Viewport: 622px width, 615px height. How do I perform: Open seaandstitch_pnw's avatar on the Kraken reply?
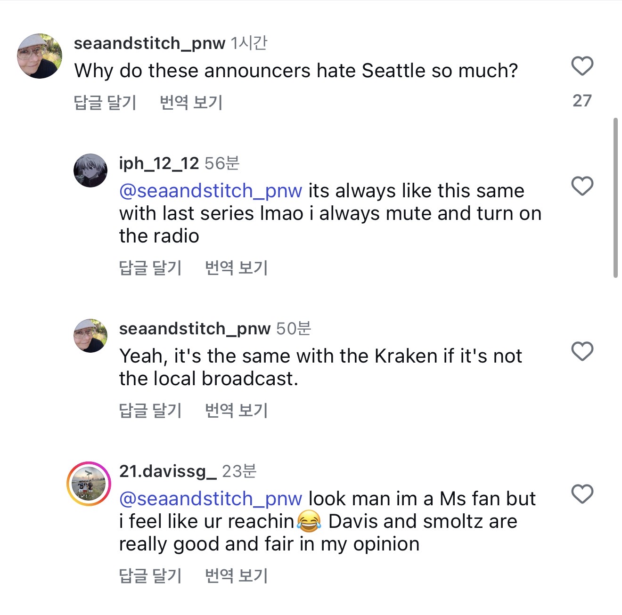(x=90, y=336)
